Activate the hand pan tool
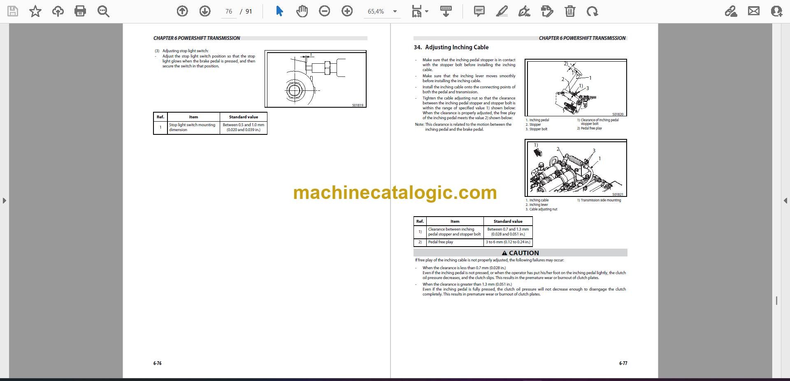Viewport: 790px width, 381px height. (x=302, y=12)
